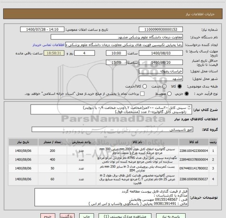Click the نام کالا column header

pos(137,142)
